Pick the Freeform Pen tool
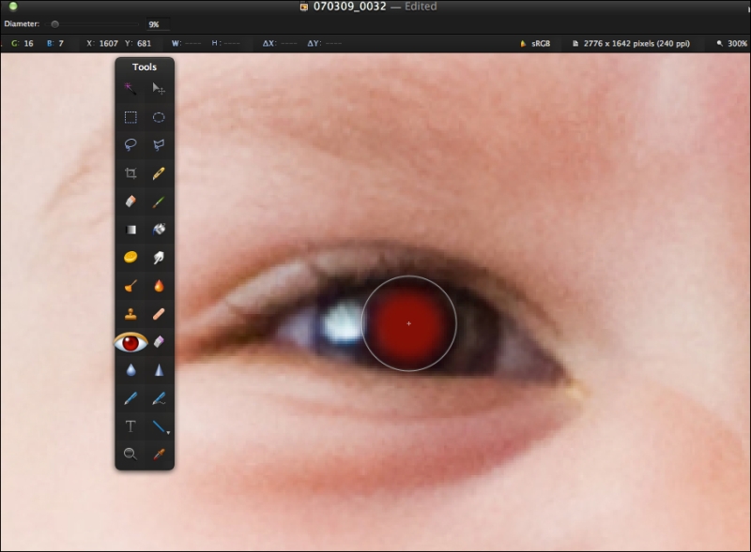Image resolution: width=751 pixels, height=552 pixels. pos(159,398)
